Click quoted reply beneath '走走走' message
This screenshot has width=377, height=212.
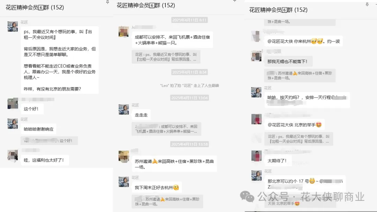(167, 129)
